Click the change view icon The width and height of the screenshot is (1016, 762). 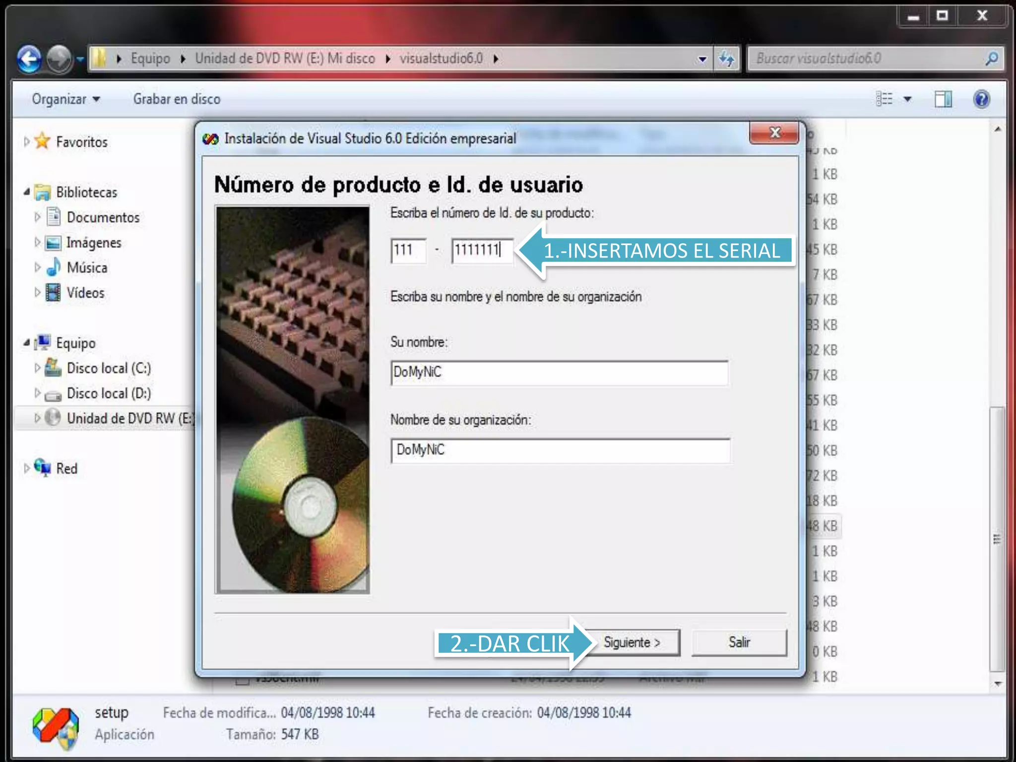884,99
